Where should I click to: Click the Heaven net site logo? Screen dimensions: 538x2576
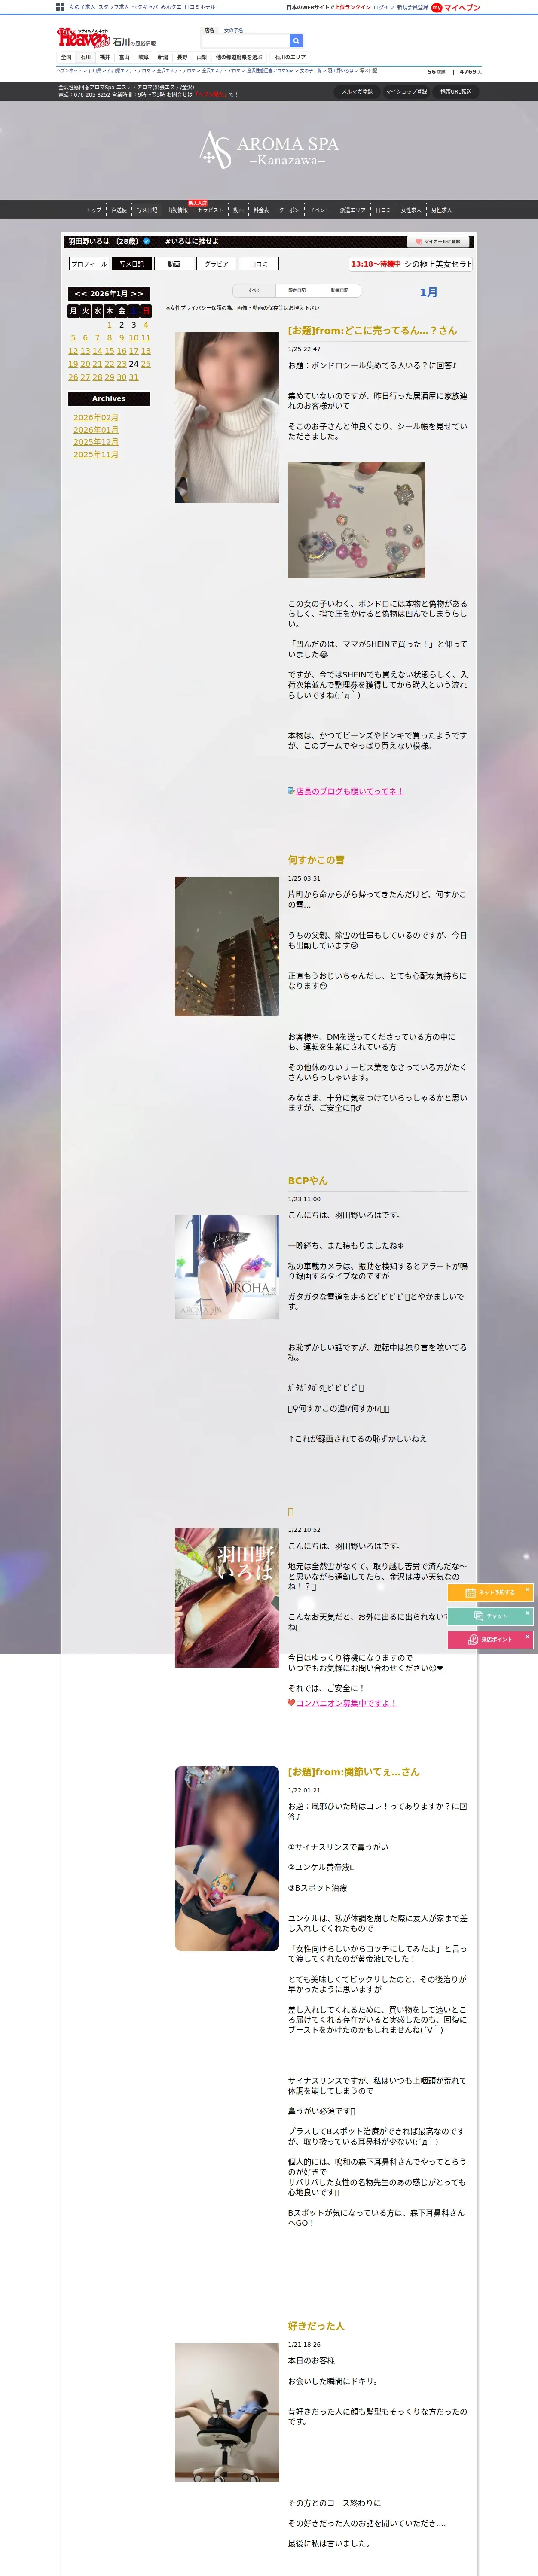click(x=83, y=39)
